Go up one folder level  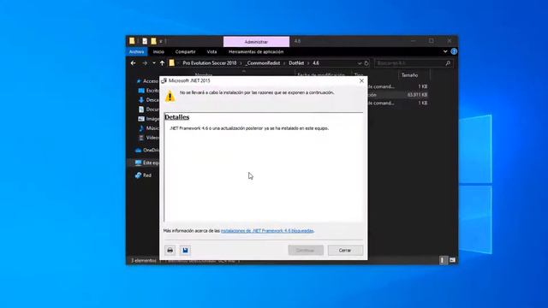pyautogui.click(x=162, y=63)
